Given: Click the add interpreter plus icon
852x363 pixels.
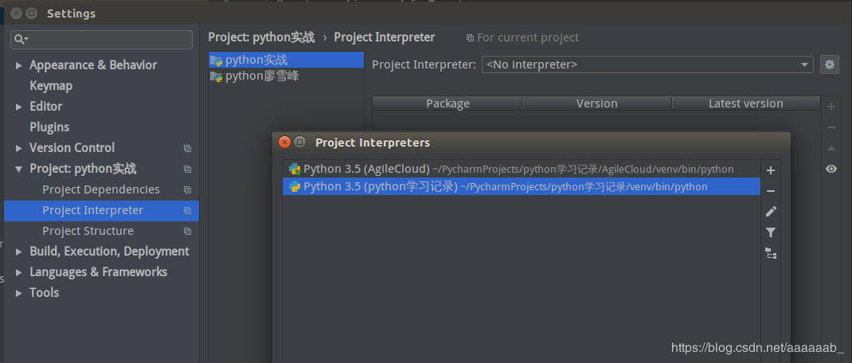Looking at the screenshot, I should 770,170.
